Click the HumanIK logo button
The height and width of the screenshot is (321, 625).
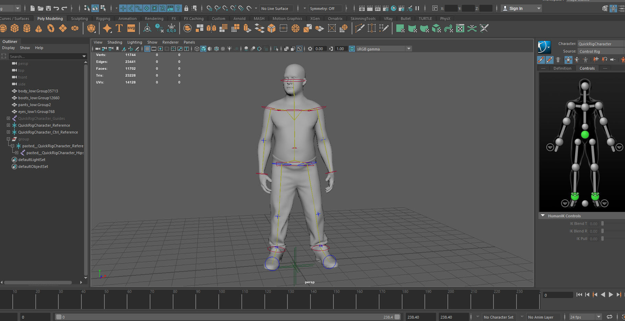click(x=544, y=47)
